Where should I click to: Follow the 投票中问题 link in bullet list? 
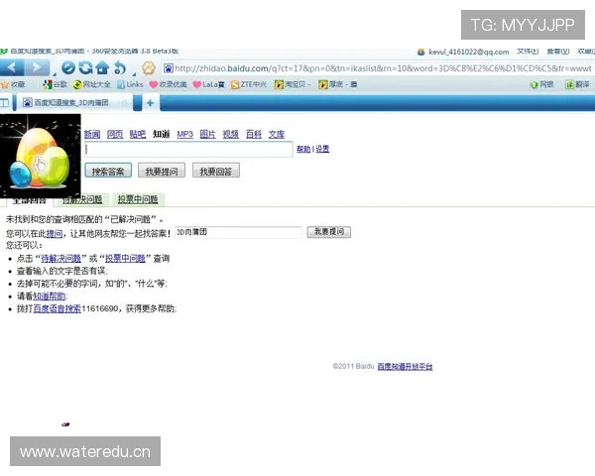coord(125,259)
